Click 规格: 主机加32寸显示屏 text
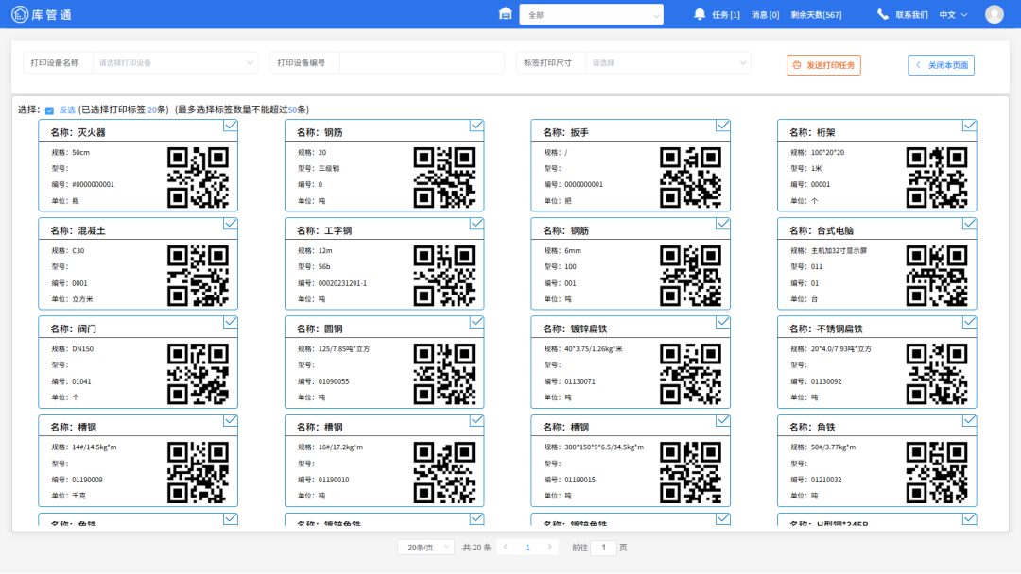 (828, 251)
